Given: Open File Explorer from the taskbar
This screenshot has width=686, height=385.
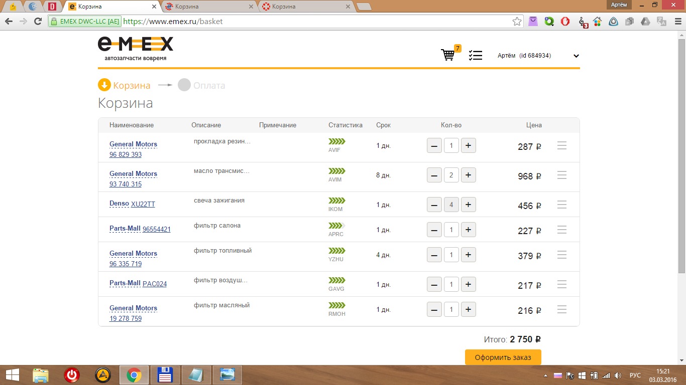Looking at the screenshot, I should (x=41, y=375).
